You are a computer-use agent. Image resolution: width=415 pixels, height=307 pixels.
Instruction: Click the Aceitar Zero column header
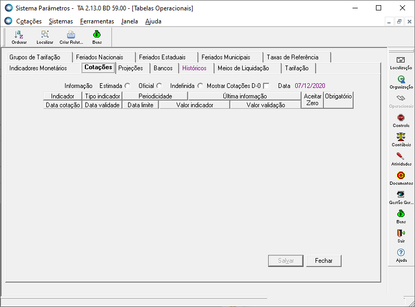point(312,100)
